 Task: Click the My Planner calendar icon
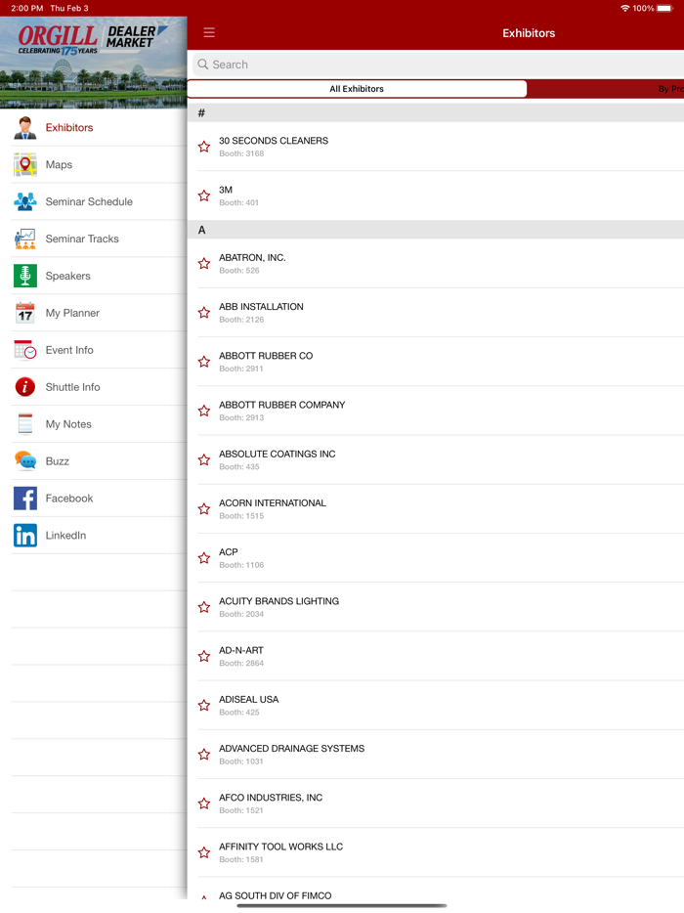[x=25, y=313]
